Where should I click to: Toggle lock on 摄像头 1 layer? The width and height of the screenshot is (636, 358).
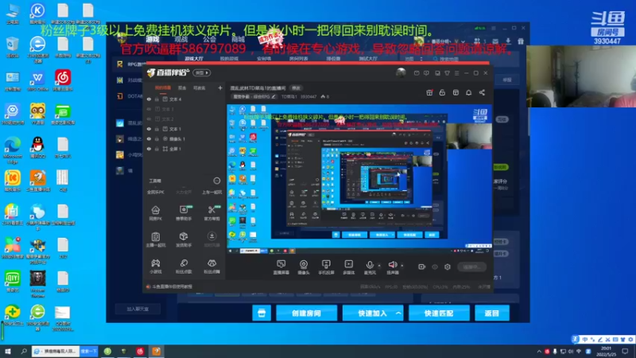point(157,138)
